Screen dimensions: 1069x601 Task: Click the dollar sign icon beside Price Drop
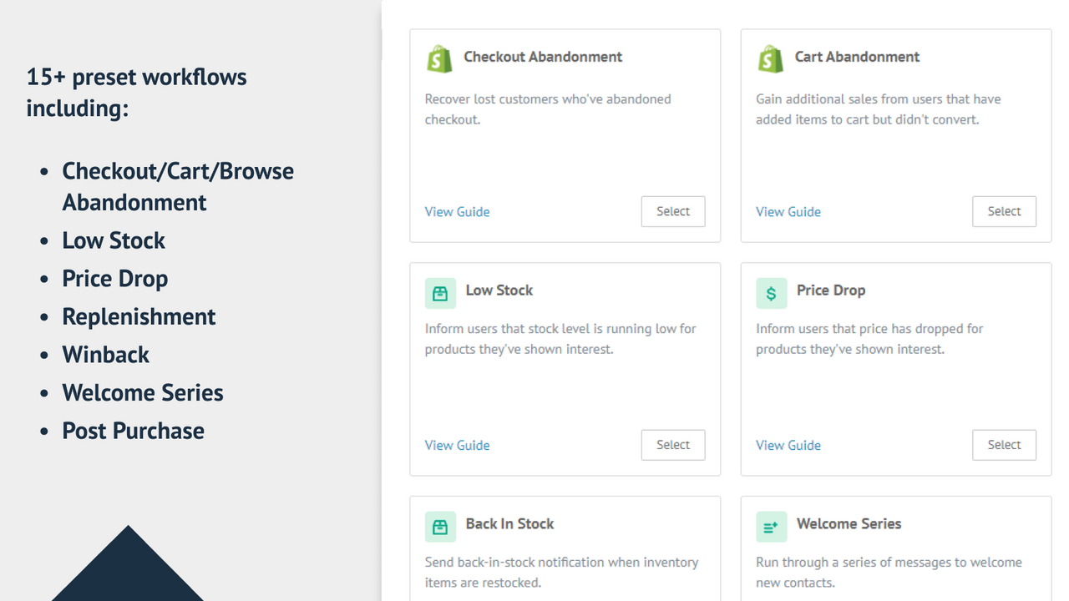pyautogui.click(x=770, y=293)
